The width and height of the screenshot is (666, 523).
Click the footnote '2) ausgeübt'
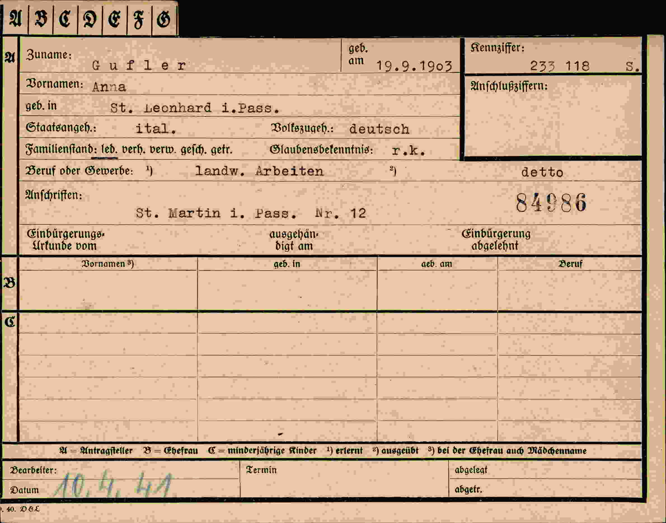coord(395,450)
